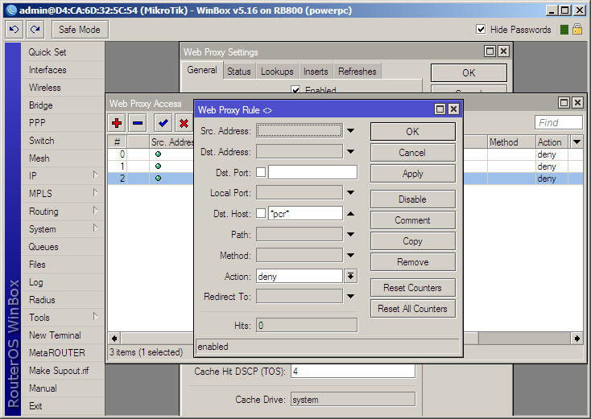Tick the Dst. Host invert checkbox

[x=261, y=213]
